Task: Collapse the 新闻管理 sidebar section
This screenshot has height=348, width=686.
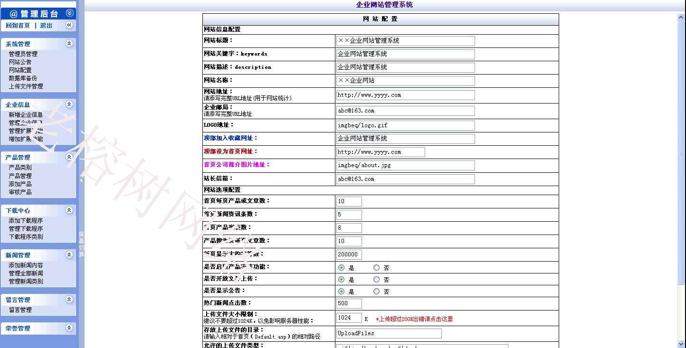Action: 69,255
